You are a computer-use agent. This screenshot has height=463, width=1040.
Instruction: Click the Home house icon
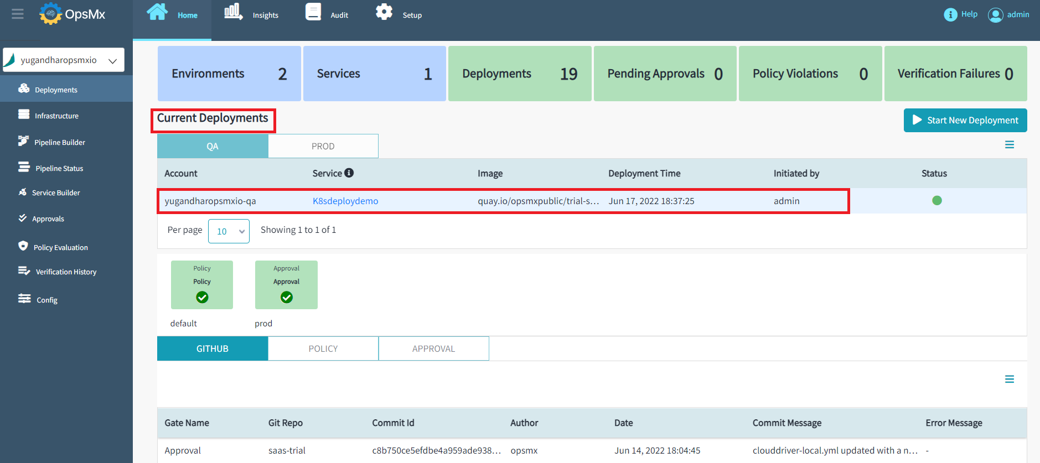point(157,12)
